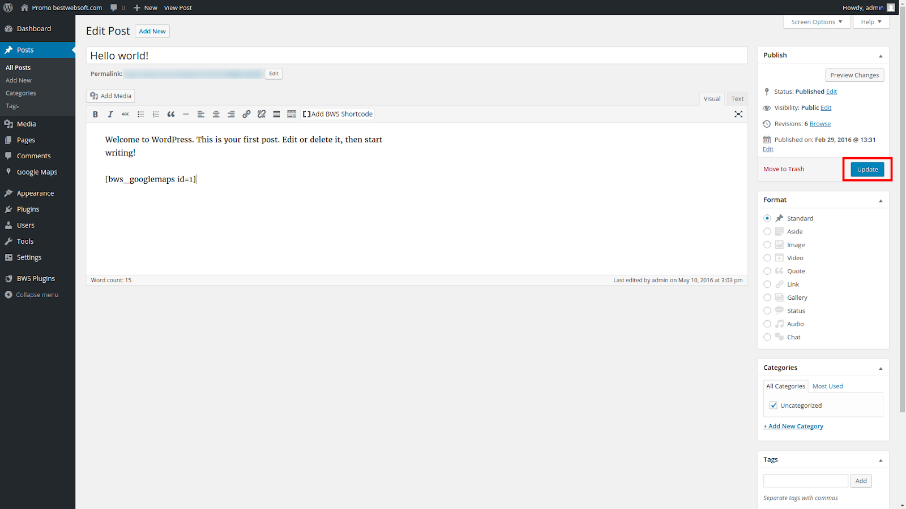Toggle the editor toolbar kitchen sink
Image resolution: width=906 pixels, height=509 pixels.
tap(292, 114)
